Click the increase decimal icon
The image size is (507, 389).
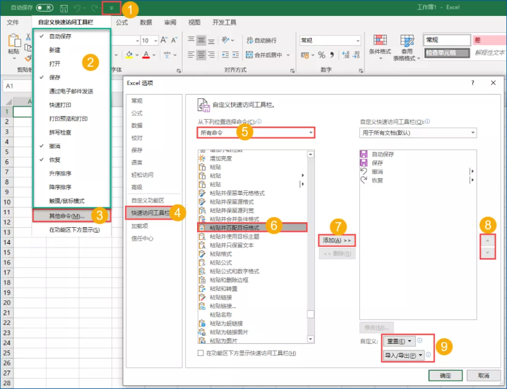345,55
